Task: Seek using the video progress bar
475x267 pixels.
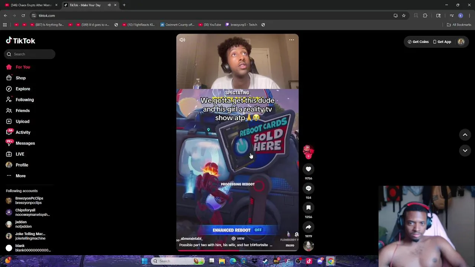Action: pos(237,251)
